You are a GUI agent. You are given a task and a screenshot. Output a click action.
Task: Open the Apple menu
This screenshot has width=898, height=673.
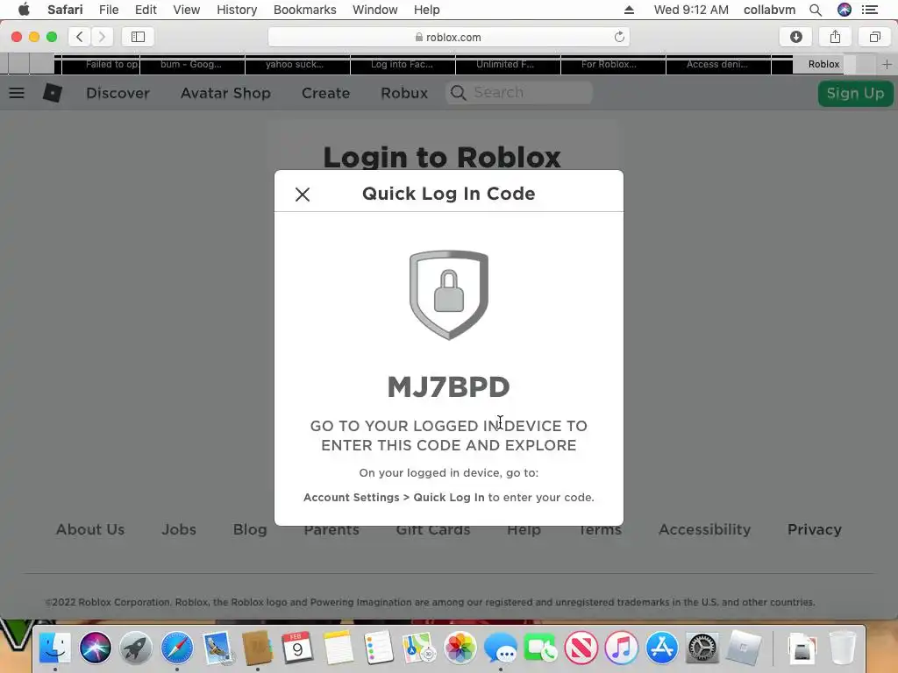[x=24, y=10]
